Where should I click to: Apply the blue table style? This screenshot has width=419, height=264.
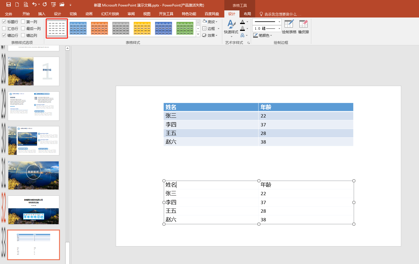click(78, 28)
